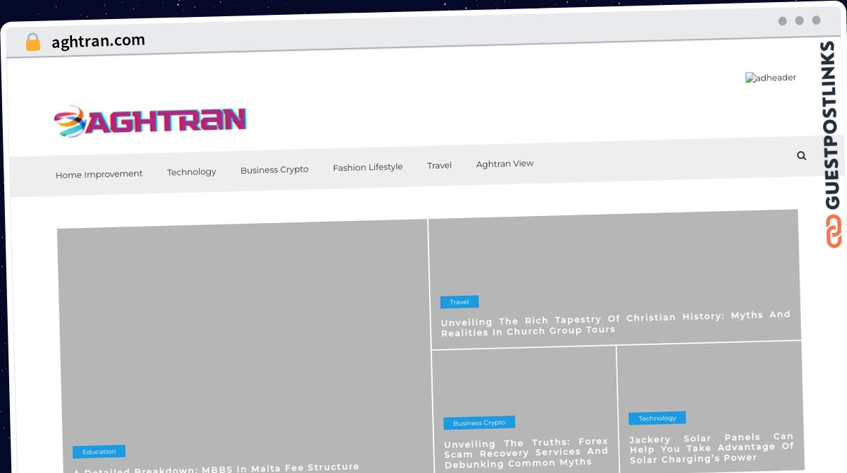Click the last gray window dot
Screen dimensions: 847x473
pos(816,20)
